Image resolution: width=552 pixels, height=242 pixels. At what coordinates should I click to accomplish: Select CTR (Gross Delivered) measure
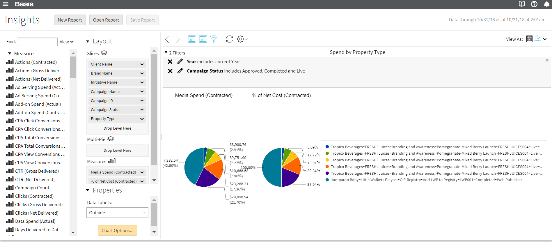click(x=37, y=171)
